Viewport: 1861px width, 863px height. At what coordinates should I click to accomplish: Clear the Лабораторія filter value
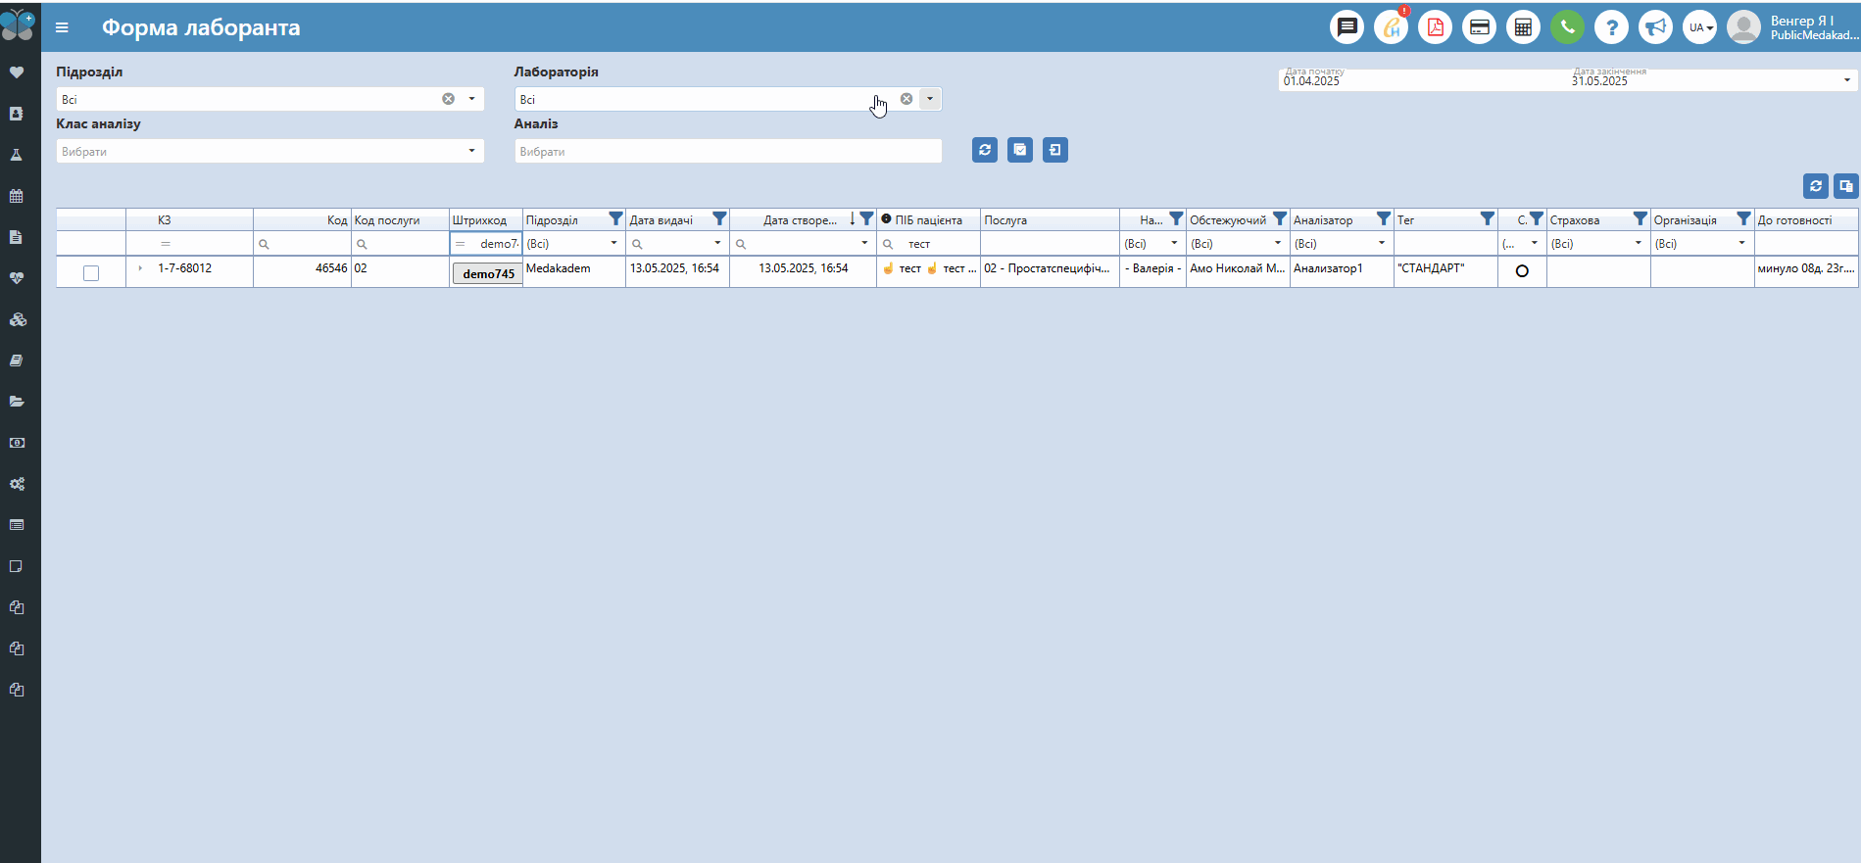(906, 99)
